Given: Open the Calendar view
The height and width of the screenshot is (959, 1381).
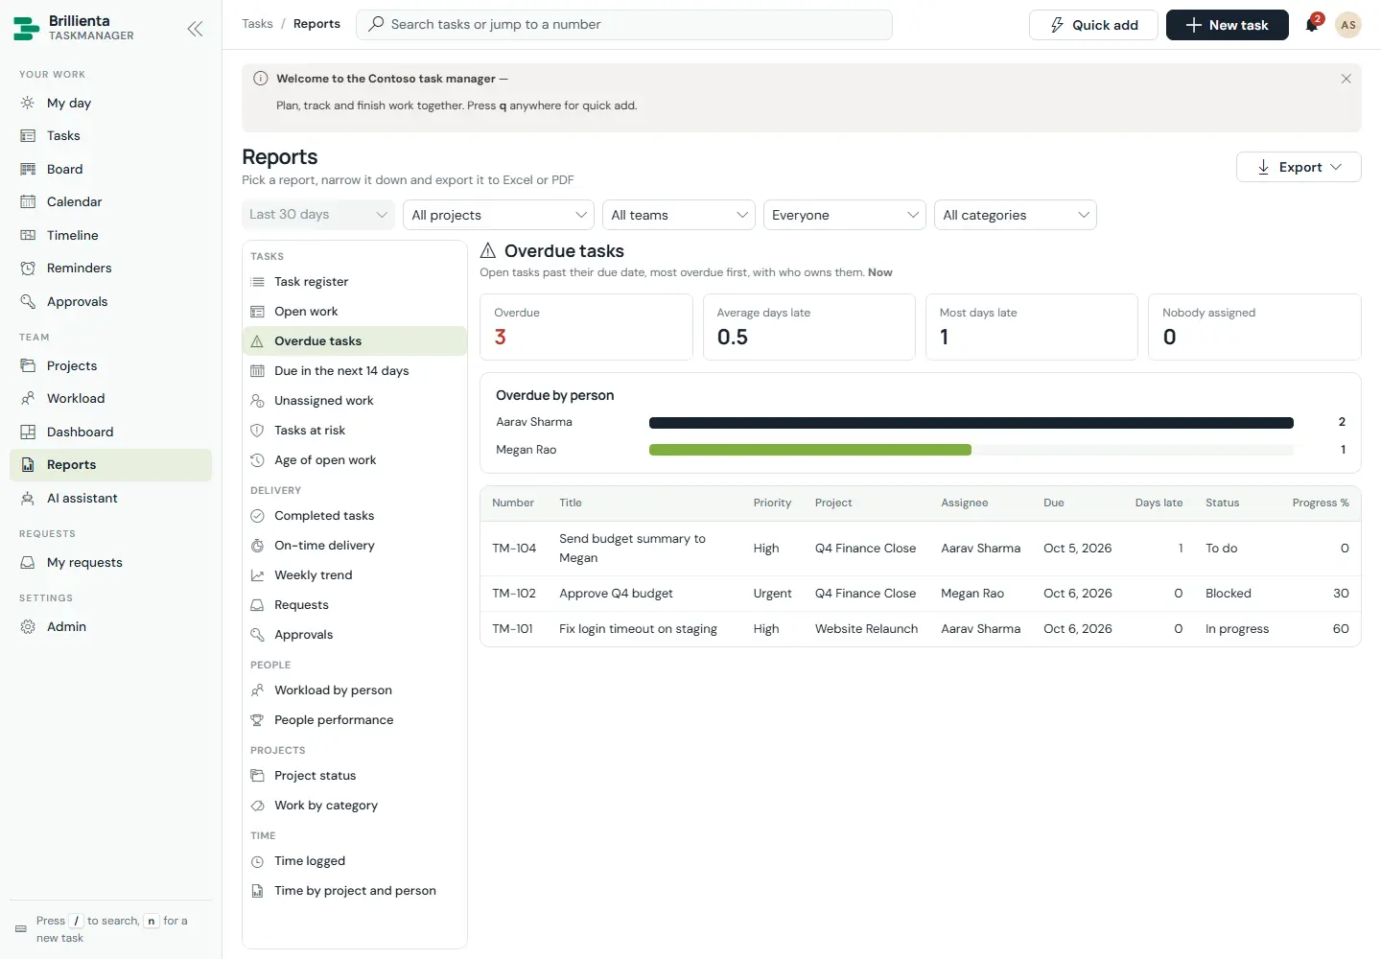Looking at the screenshot, I should pos(110,201).
